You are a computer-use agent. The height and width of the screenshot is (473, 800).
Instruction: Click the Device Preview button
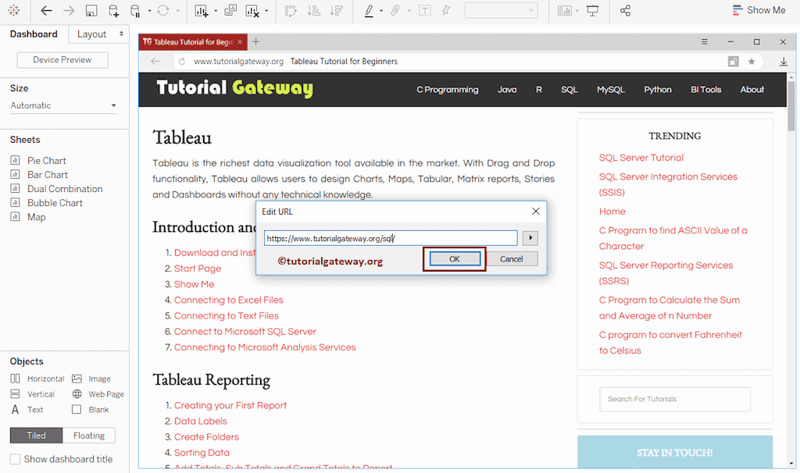[62, 59]
